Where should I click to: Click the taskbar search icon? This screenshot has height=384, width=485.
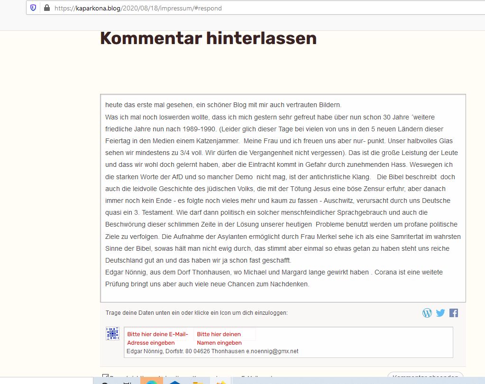105,381
